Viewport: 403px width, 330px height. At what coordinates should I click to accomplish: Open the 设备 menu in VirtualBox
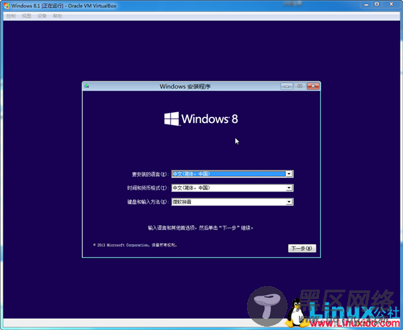pyautogui.click(x=42, y=16)
